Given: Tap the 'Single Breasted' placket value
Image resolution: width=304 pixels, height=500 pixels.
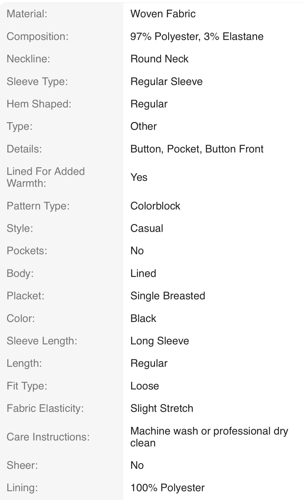Looking at the screenshot, I should 167,296.
